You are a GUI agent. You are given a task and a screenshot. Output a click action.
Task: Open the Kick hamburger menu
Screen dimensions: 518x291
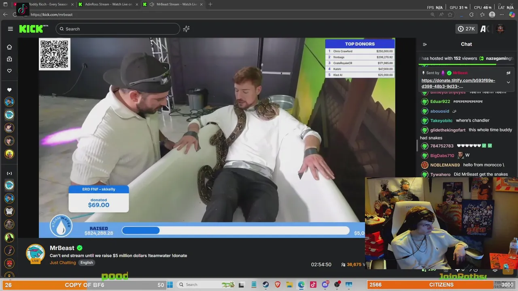coord(11,29)
